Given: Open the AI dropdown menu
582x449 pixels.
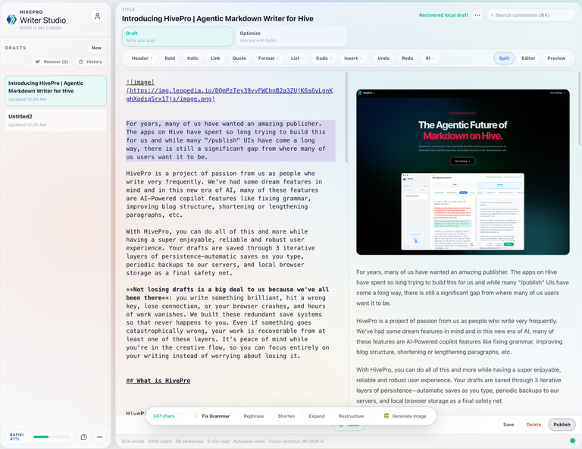Looking at the screenshot, I should [x=430, y=58].
